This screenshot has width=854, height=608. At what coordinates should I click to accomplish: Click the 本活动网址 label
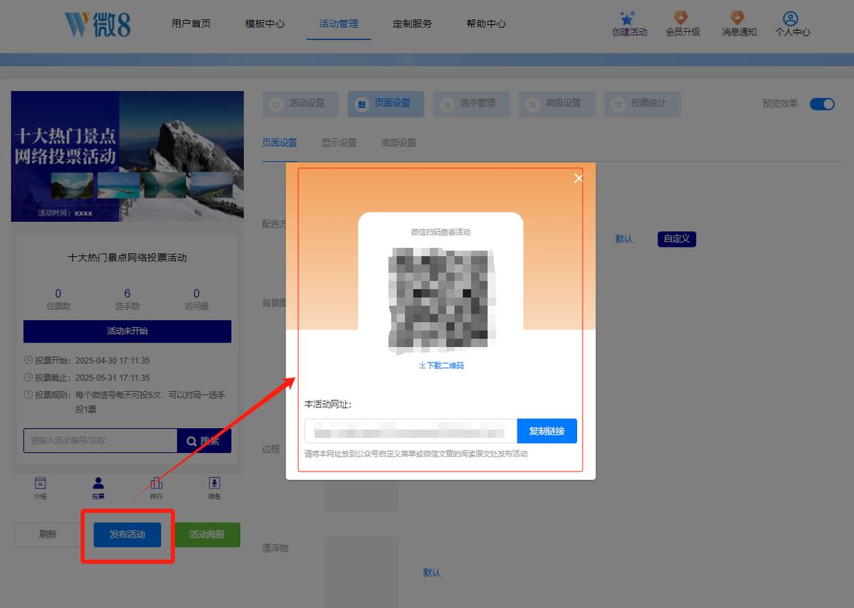[328, 404]
